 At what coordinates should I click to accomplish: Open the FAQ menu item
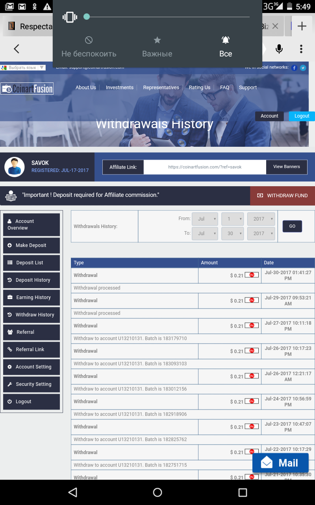click(x=225, y=88)
